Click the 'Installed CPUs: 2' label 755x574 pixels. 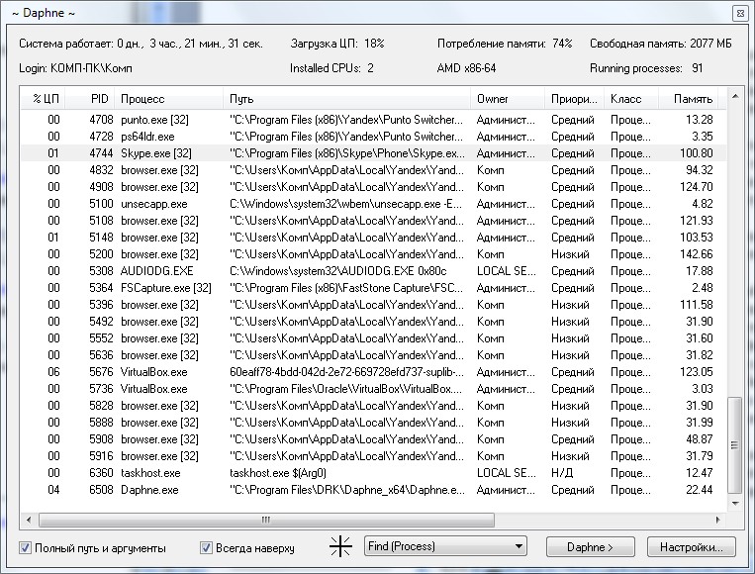[331, 68]
